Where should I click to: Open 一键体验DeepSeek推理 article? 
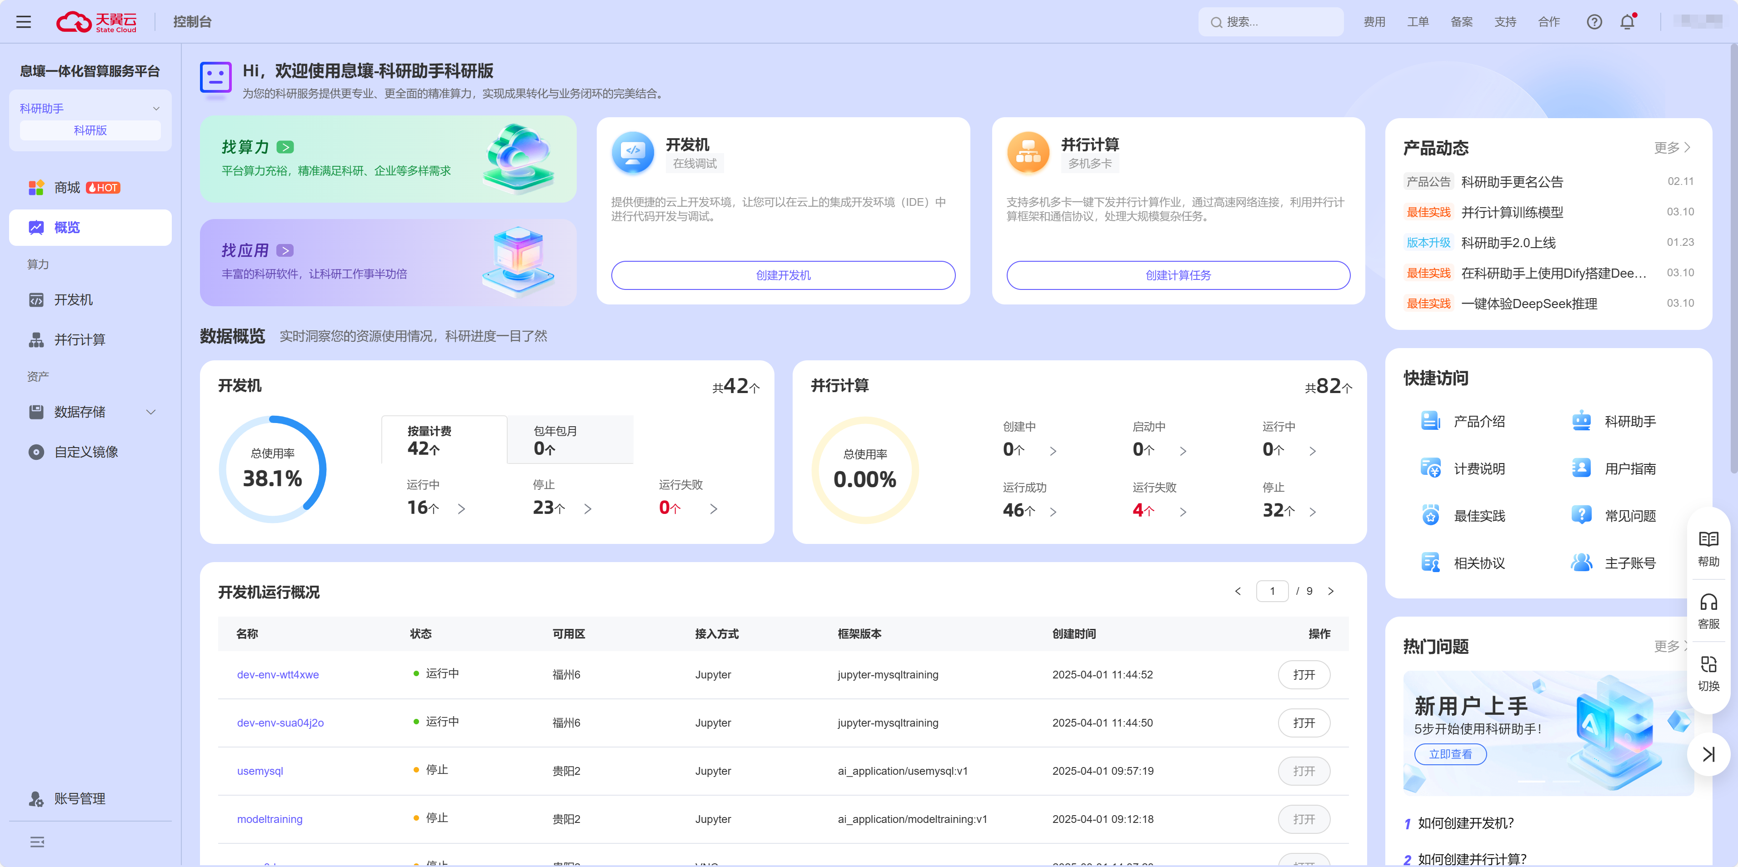[x=1529, y=304]
